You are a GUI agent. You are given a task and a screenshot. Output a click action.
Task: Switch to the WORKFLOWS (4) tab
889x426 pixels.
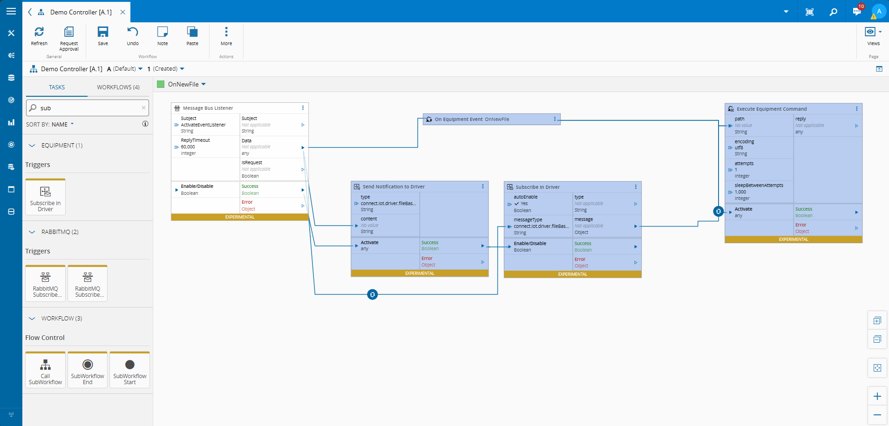coord(118,87)
